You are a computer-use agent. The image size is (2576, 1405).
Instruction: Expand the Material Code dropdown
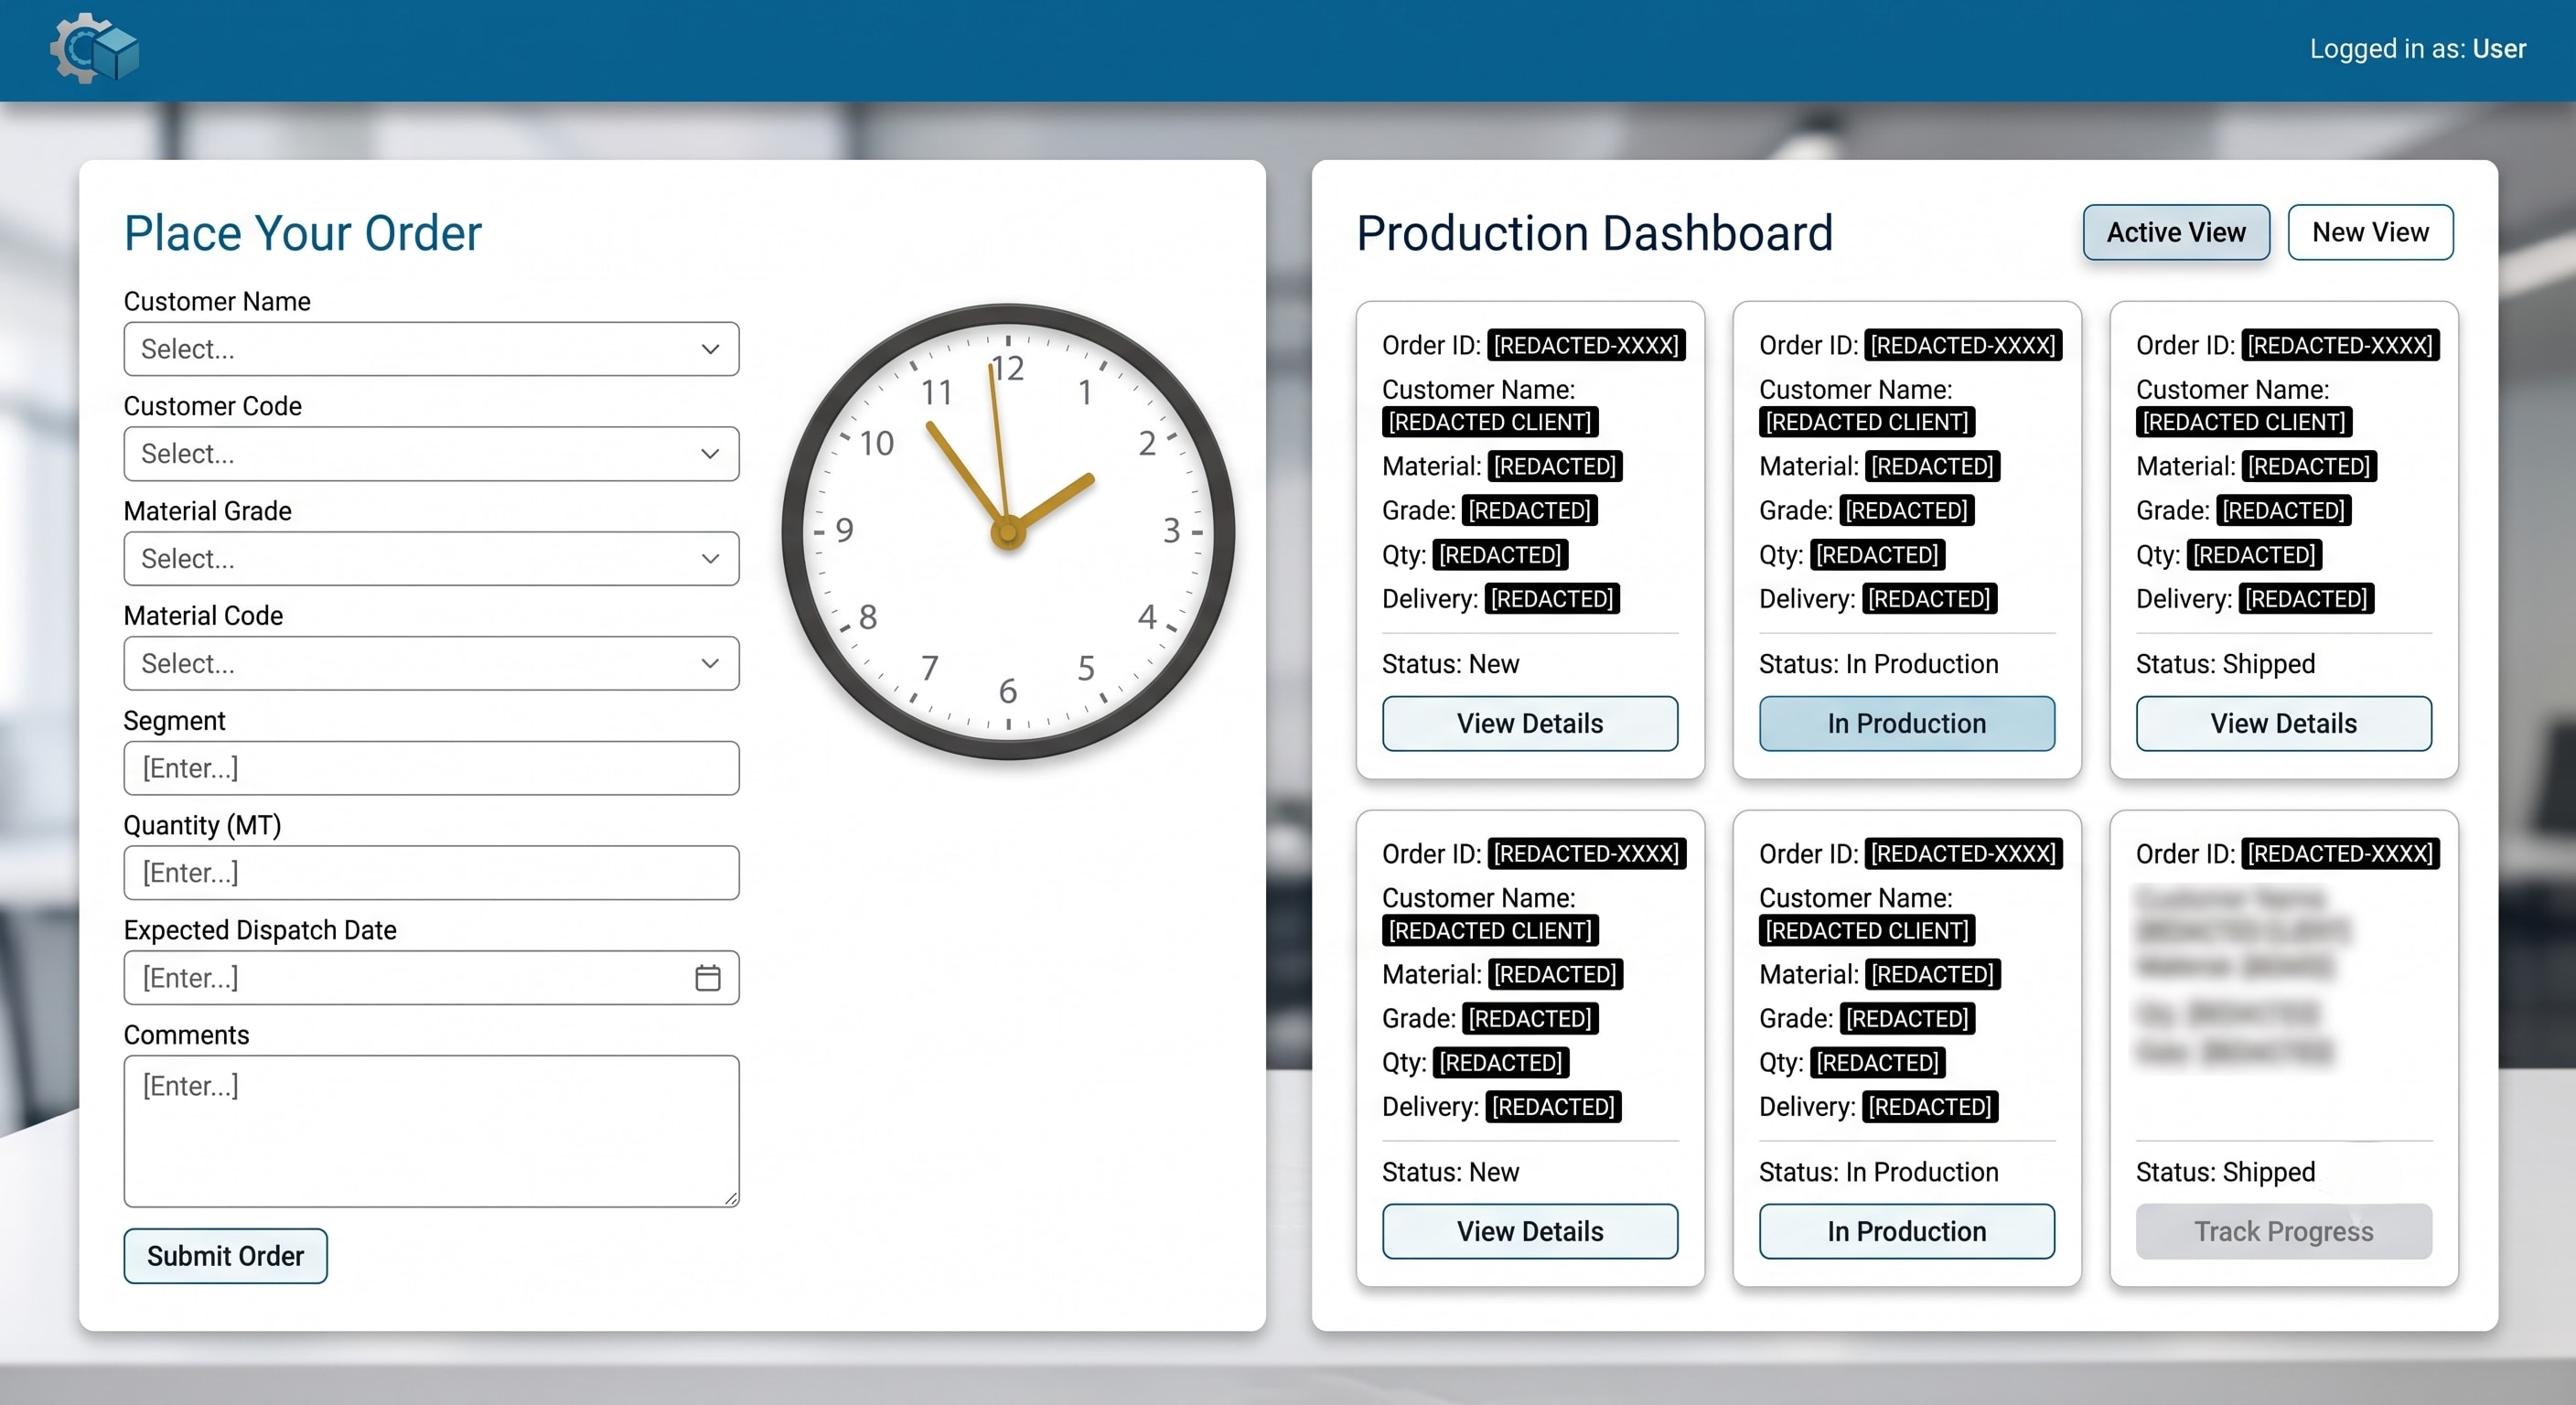coord(431,663)
